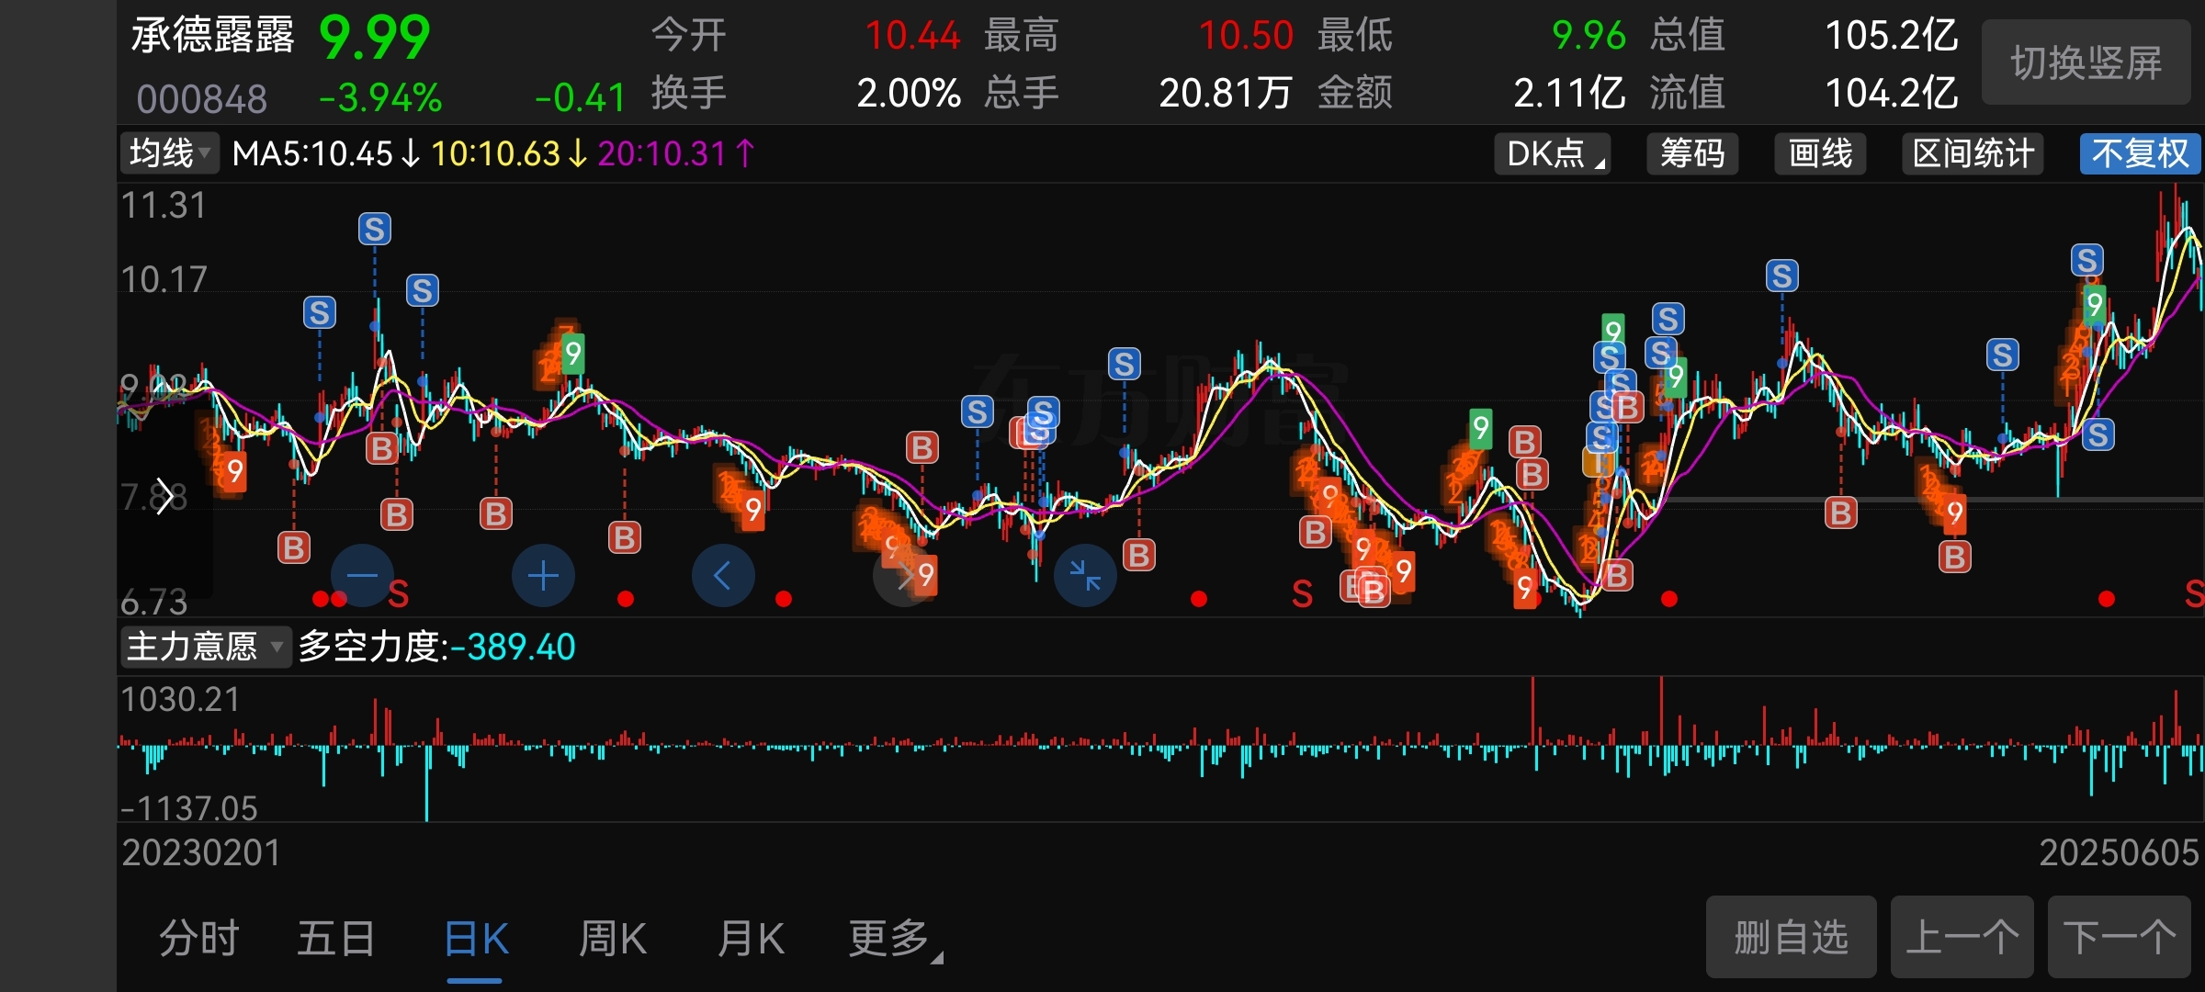Collapse chart with the shrink arrows icon
Image resolution: width=2205 pixels, height=992 pixels.
pyautogui.click(x=1085, y=576)
